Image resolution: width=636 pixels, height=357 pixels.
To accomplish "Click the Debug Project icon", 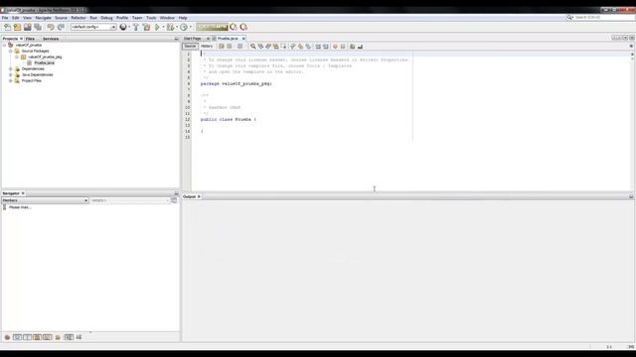I will coord(170,27).
